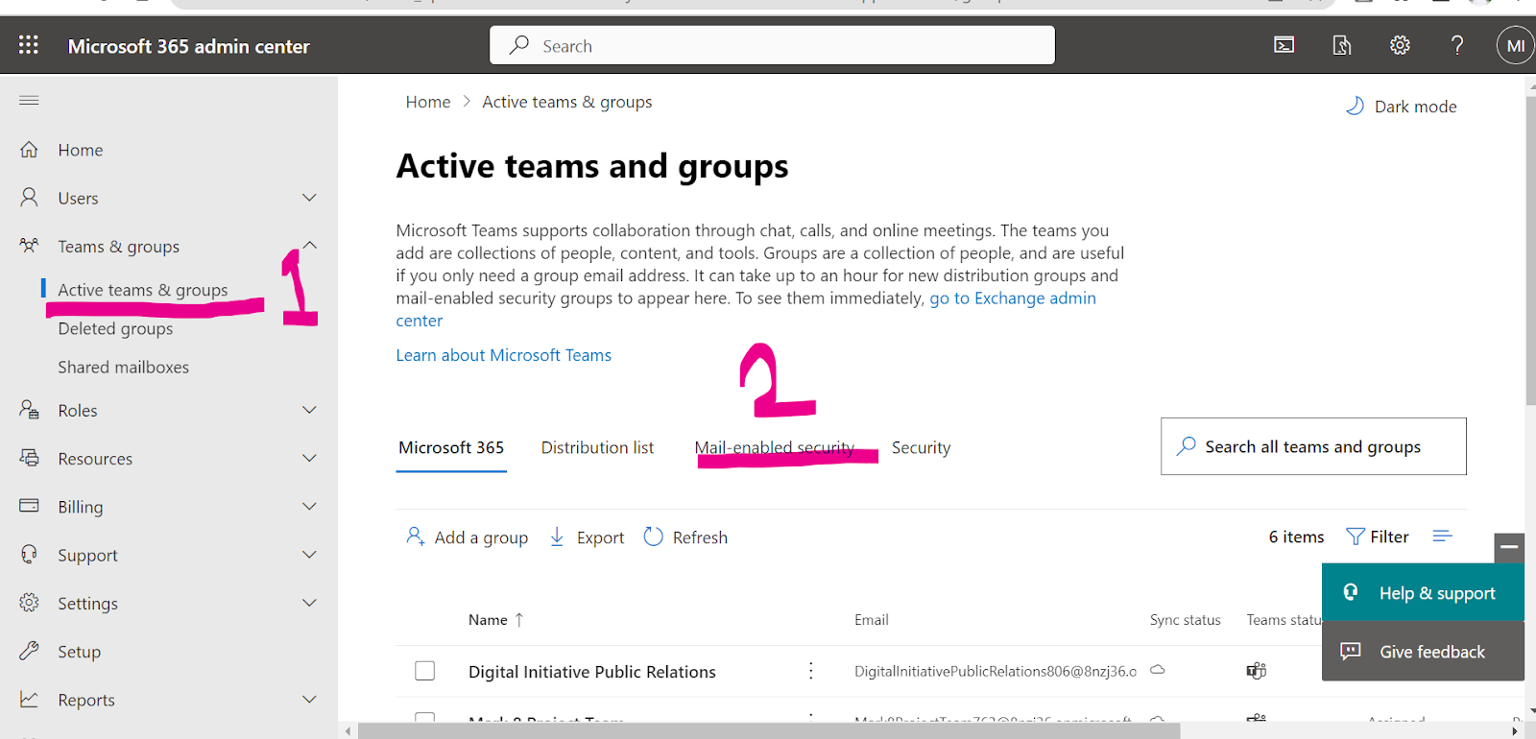This screenshot has width=1536, height=739.
Task: Click the Setup wrench icon in sidebar
Action: click(x=30, y=651)
